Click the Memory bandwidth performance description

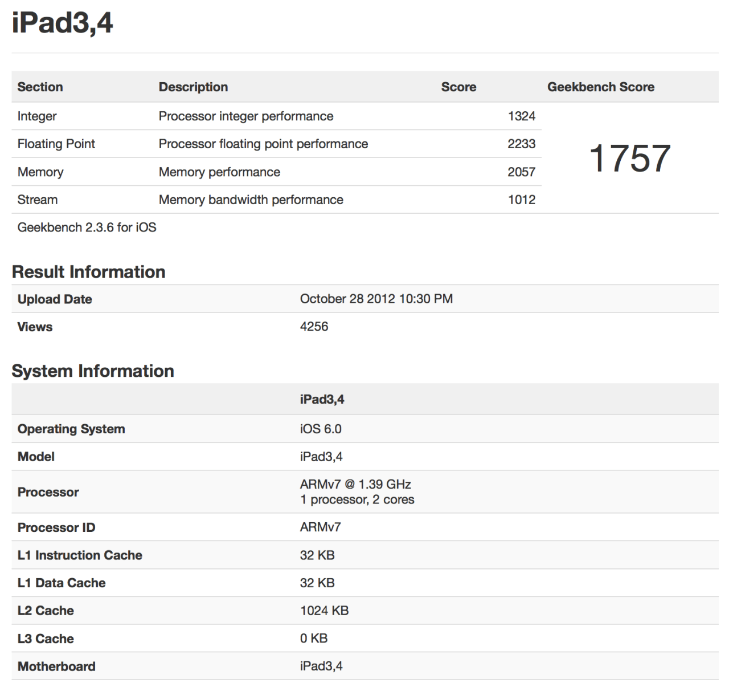(x=251, y=200)
